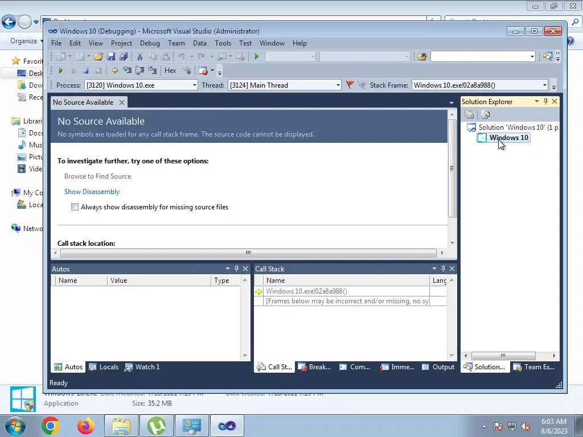This screenshot has height=437, width=583.
Task: Open the Debug menu
Action: tap(150, 43)
